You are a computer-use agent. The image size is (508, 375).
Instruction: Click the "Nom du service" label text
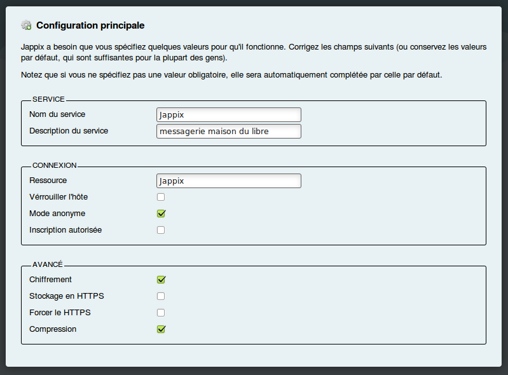tap(57, 114)
